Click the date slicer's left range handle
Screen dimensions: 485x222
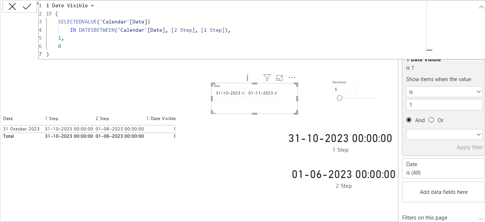tap(217, 102)
